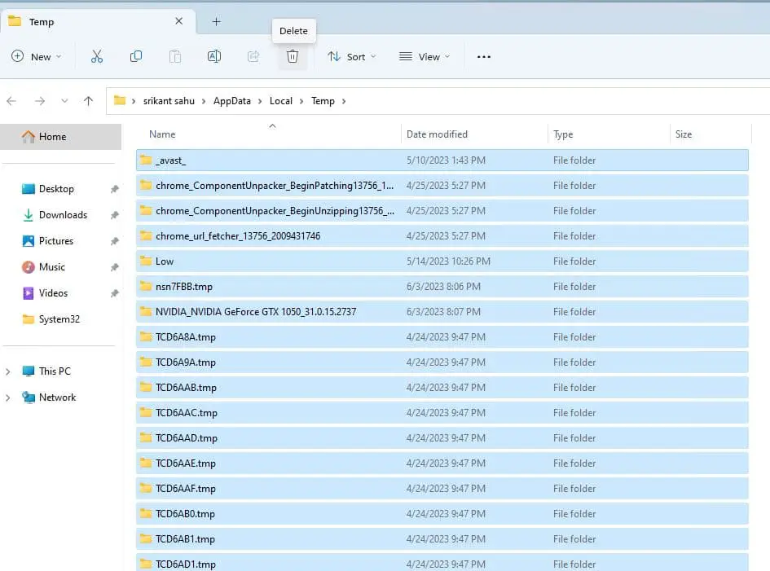Open Home in the navigation pane
Viewport: 770px width, 571px height.
60,137
